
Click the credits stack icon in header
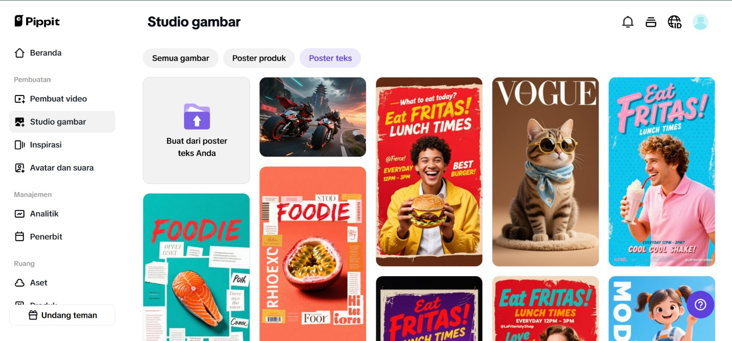pyautogui.click(x=651, y=22)
